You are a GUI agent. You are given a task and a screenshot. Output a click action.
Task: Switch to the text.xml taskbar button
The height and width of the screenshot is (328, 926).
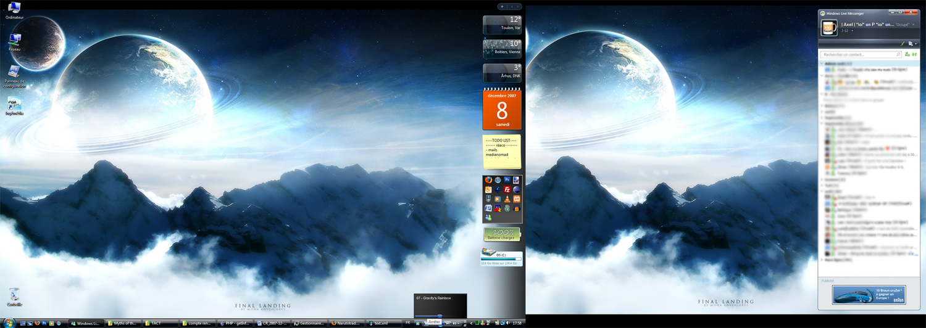[x=384, y=323]
